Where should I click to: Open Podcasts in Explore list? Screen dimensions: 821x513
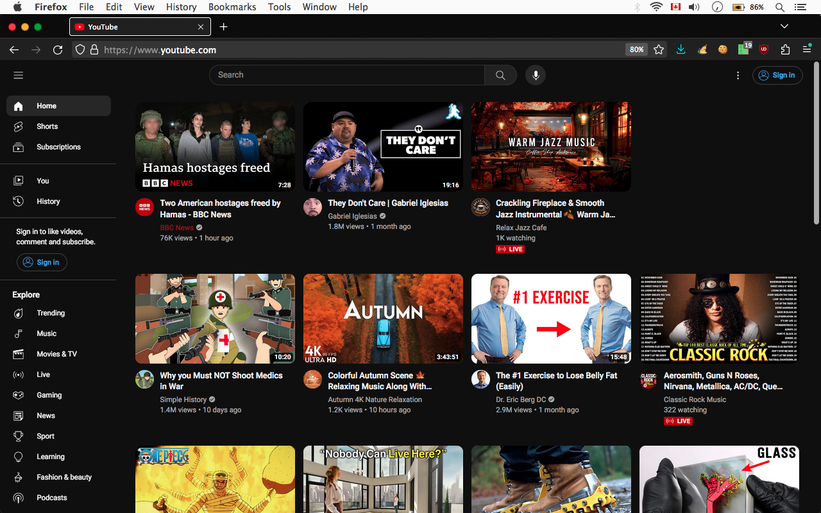(x=58, y=498)
